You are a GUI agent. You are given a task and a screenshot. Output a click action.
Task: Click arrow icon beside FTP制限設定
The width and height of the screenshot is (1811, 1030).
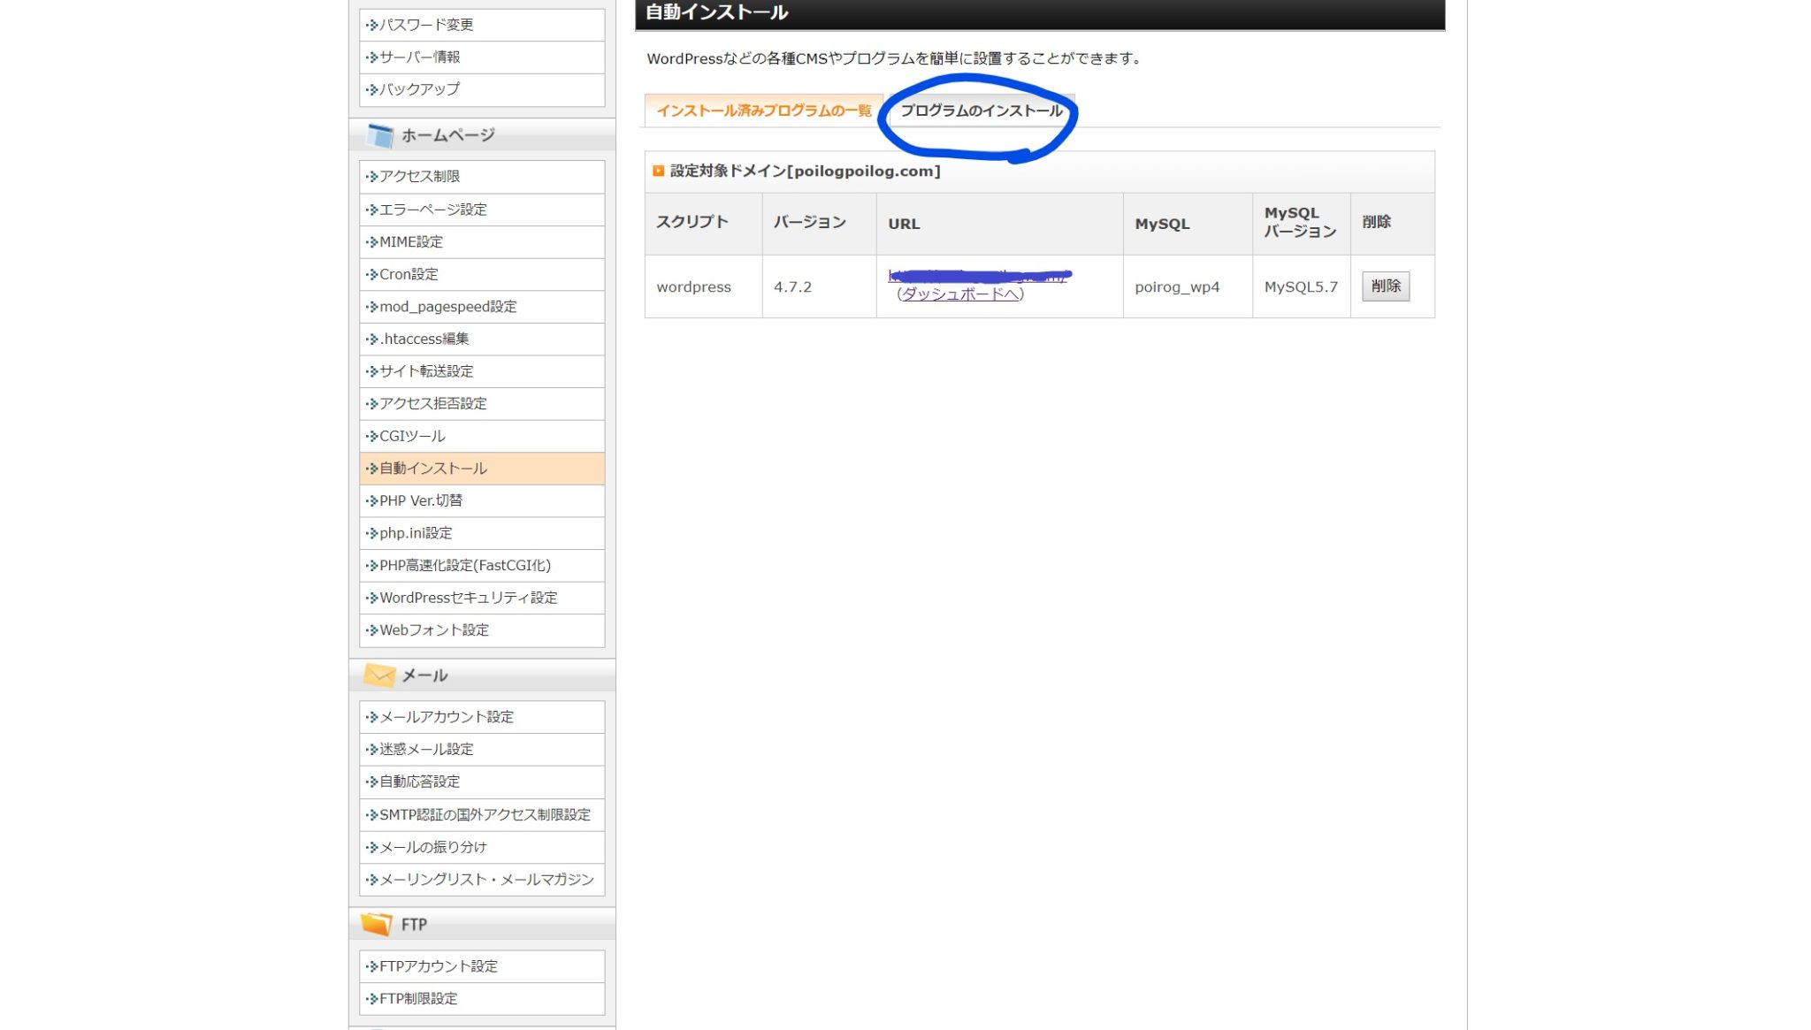pyautogui.click(x=372, y=998)
